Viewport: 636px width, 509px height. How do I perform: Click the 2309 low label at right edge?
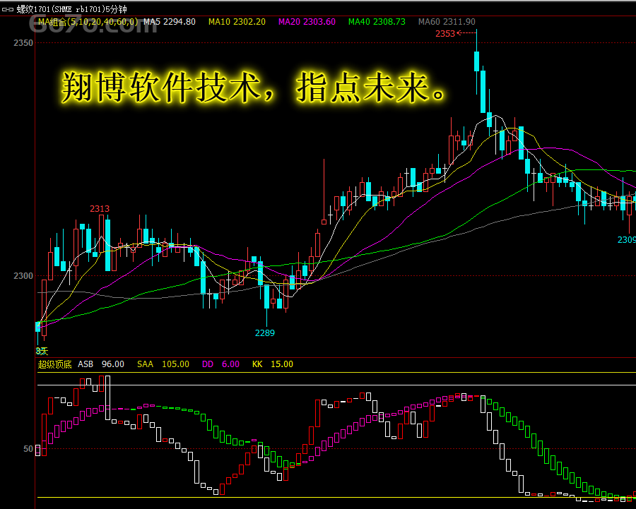click(626, 240)
